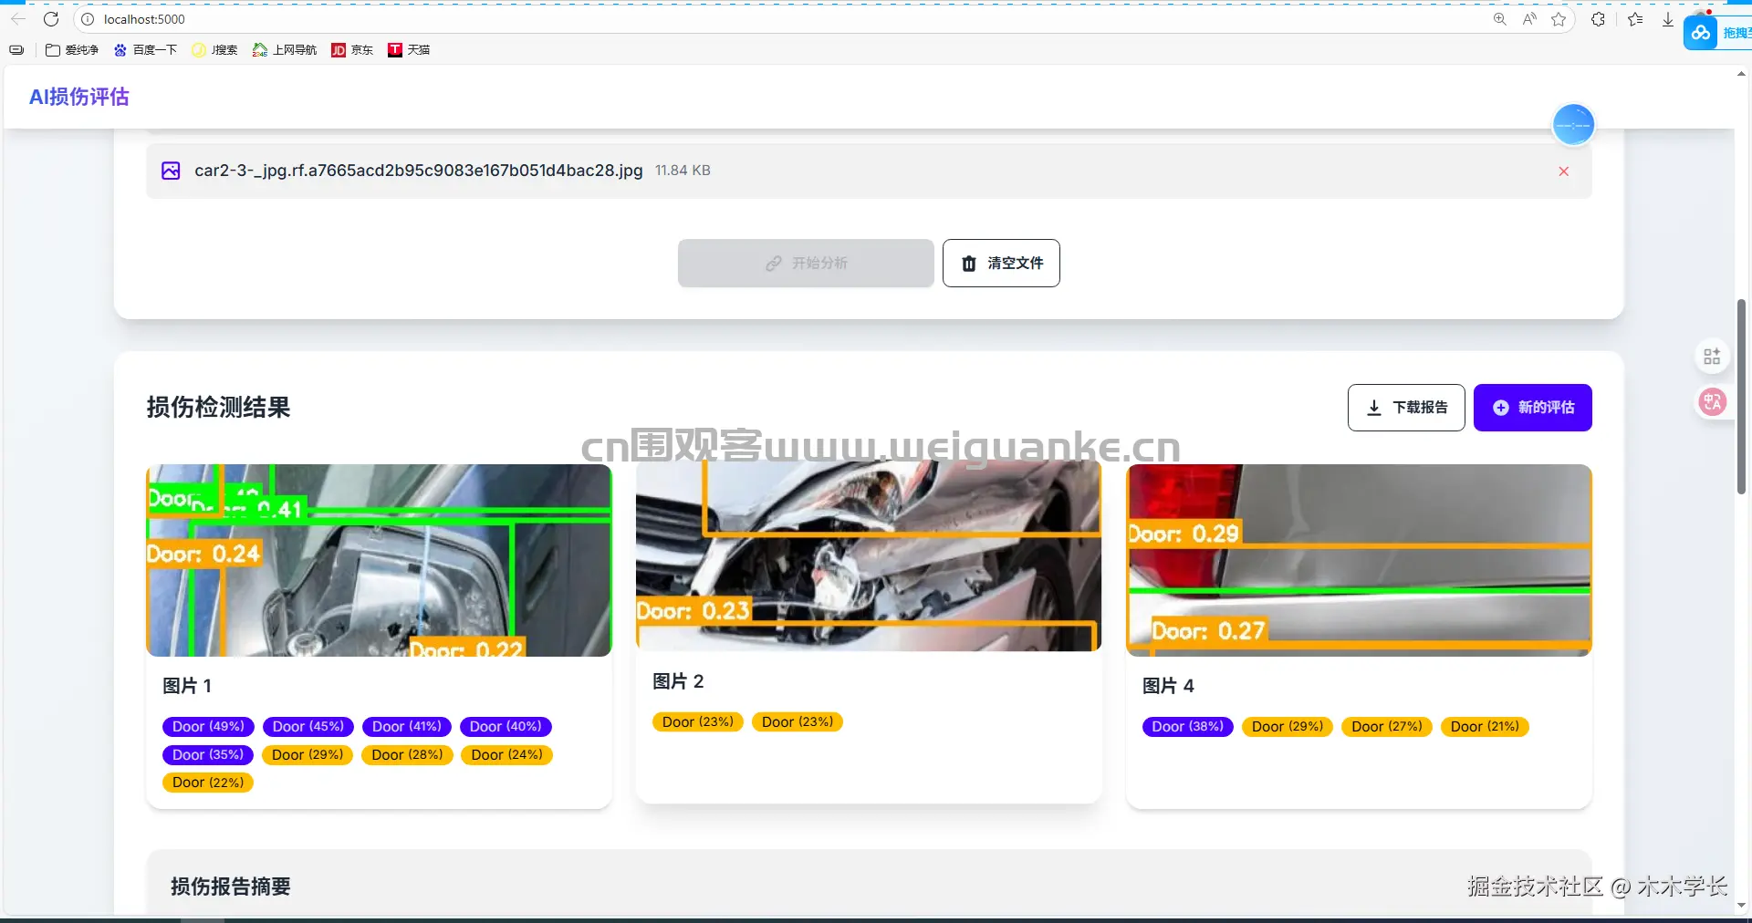This screenshot has width=1752, height=923.
Task: Click the Door (49%) tag
Action: point(208,727)
